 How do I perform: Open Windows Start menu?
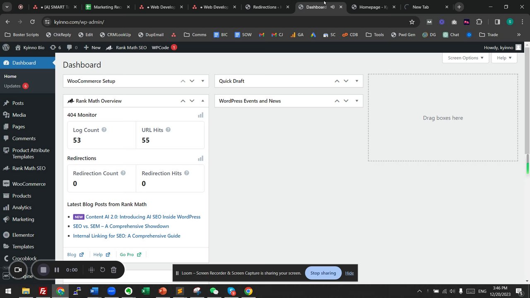coord(8,291)
